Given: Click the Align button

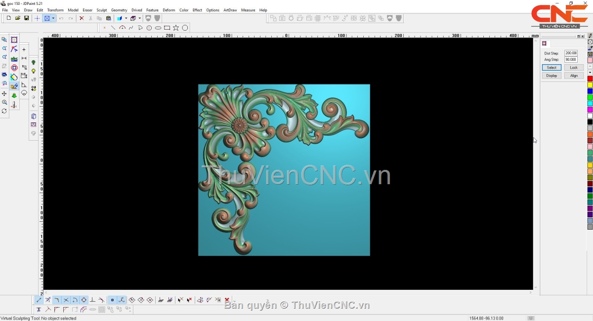Looking at the screenshot, I should [574, 76].
